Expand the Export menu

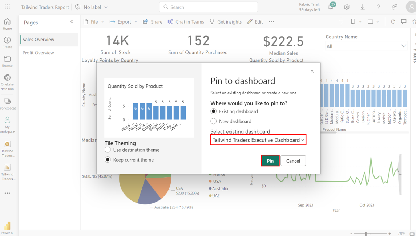tap(124, 22)
